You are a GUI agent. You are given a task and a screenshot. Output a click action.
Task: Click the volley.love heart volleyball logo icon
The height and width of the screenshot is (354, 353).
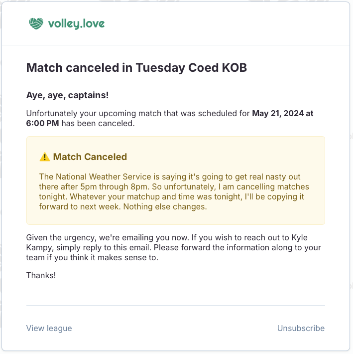point(36,23)
